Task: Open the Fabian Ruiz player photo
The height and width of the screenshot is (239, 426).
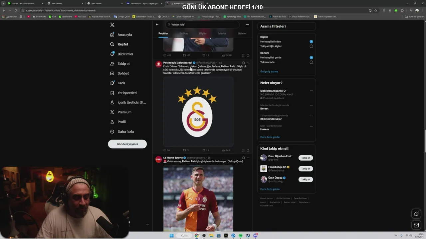Action: click(198, 198)
